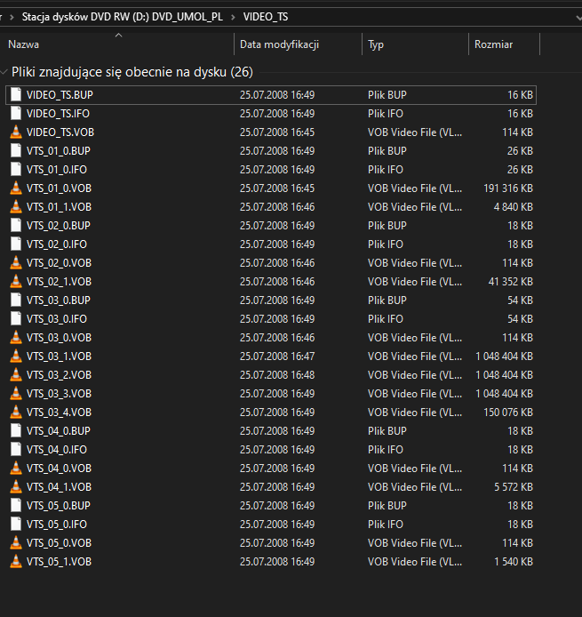Select file name VTS_01_0.VOB
Viewport: 582px width, 617px height.
59,188
